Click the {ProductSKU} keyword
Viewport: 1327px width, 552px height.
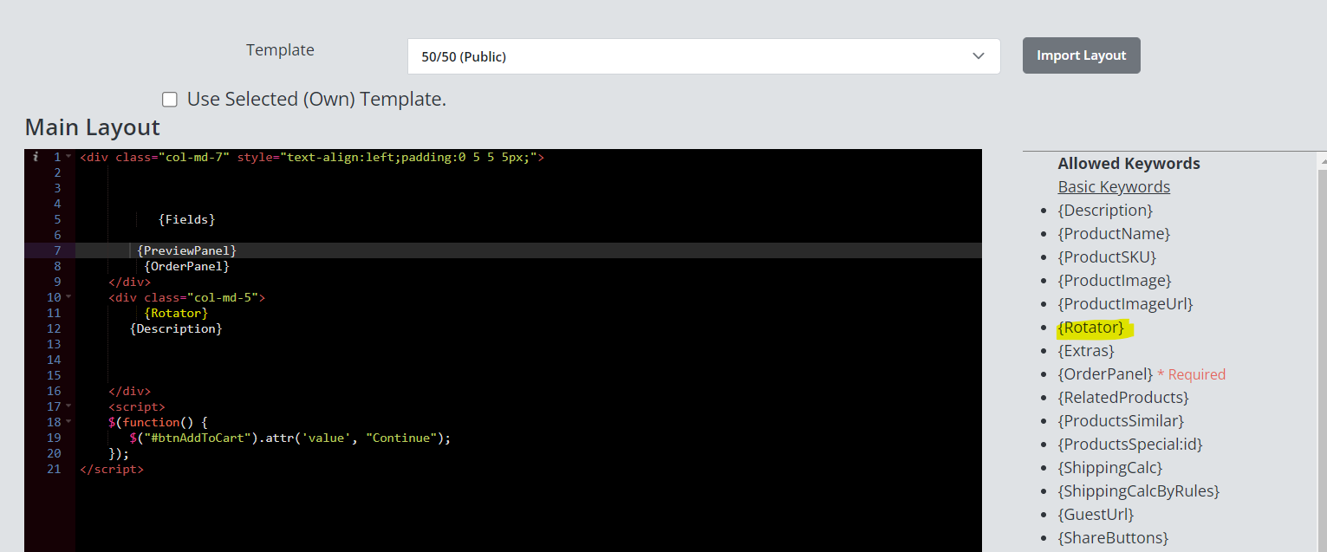coord(1107,257)
